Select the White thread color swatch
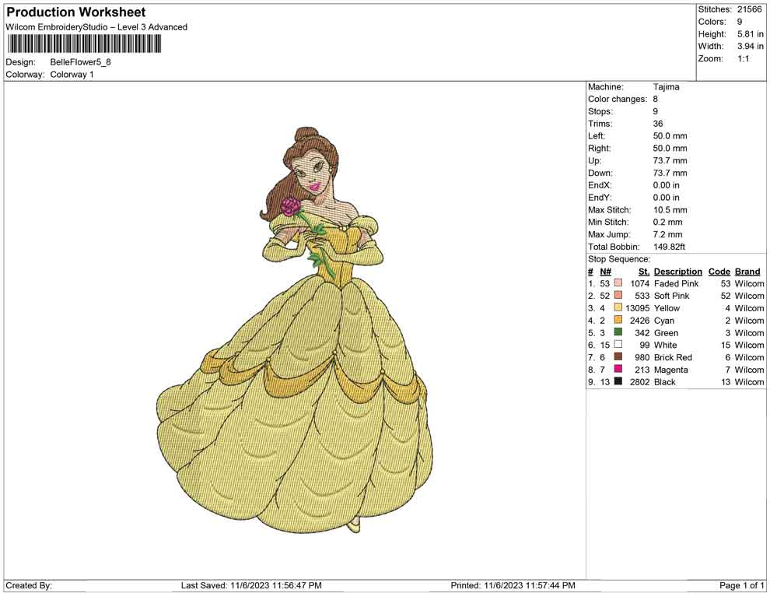 pos(618,345)
